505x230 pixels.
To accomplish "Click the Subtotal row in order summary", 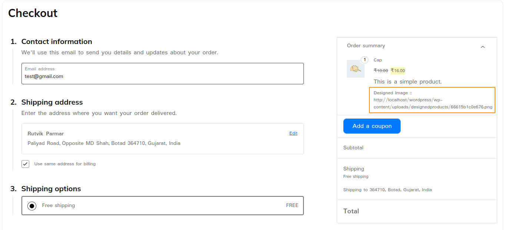I will point(353,148).
